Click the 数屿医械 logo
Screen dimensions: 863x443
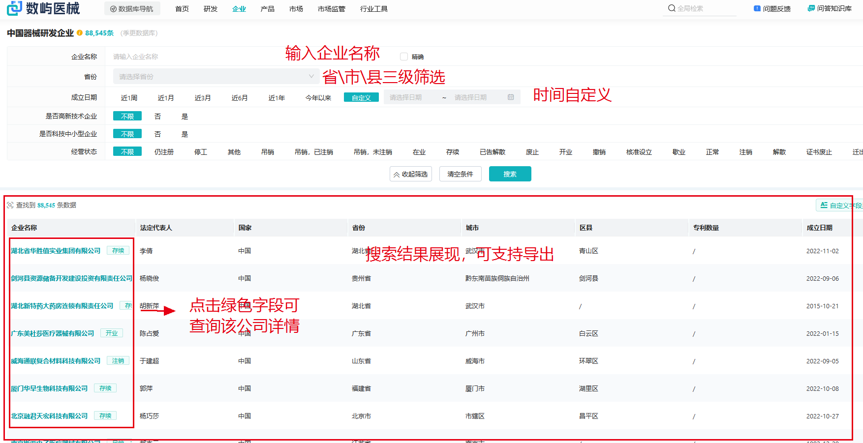click(43, 8)
